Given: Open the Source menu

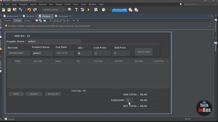Looking at the screenshot, I should click(x=33, y=4).
